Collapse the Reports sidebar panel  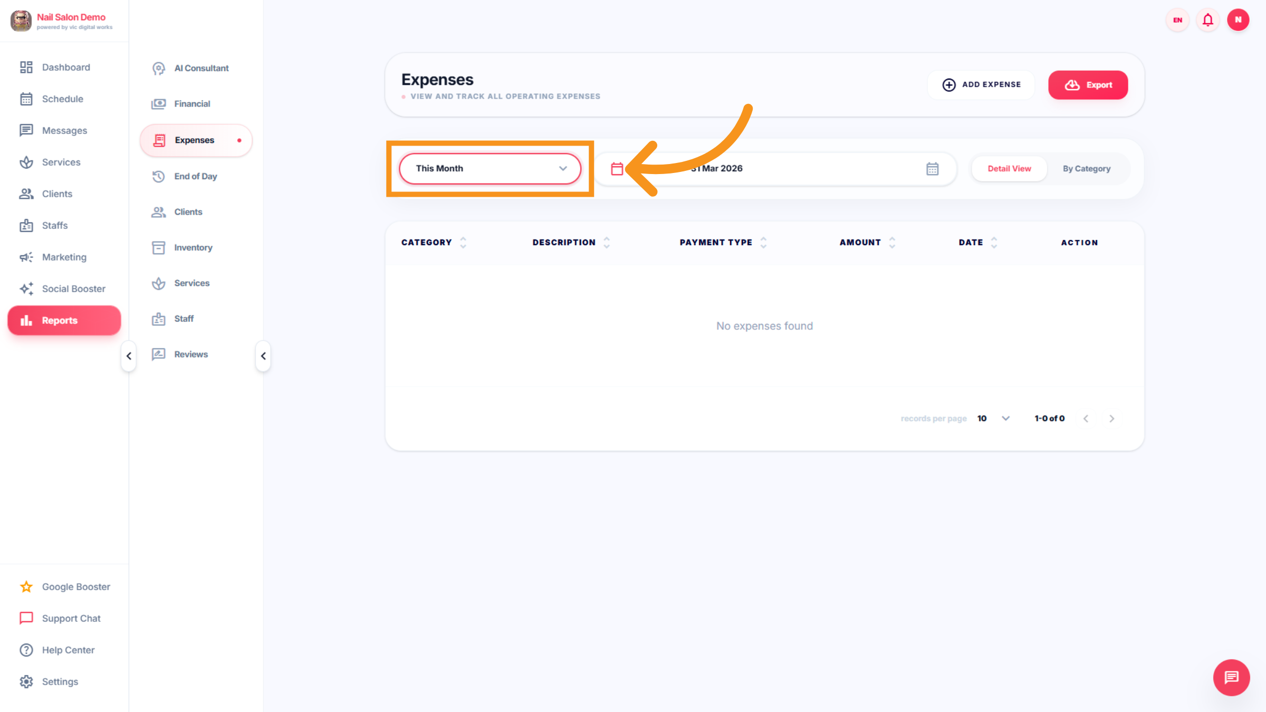tap(263, 356)
